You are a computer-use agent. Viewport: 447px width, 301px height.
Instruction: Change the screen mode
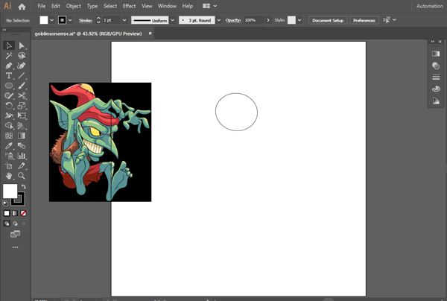click(15, 234)
